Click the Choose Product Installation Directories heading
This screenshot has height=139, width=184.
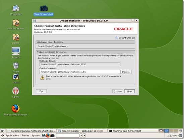pos(60,26)
